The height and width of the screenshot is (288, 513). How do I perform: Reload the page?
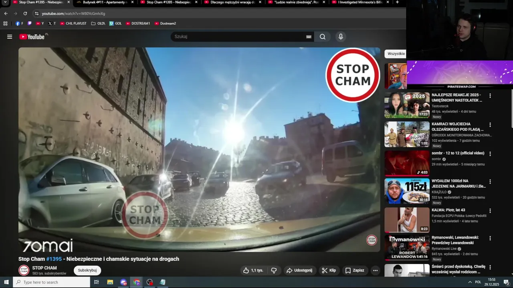(x=25, y=13)
